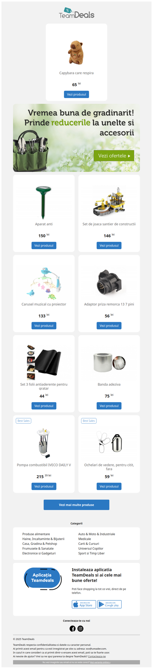Open the Facebook icon

[x=72, y=629]
